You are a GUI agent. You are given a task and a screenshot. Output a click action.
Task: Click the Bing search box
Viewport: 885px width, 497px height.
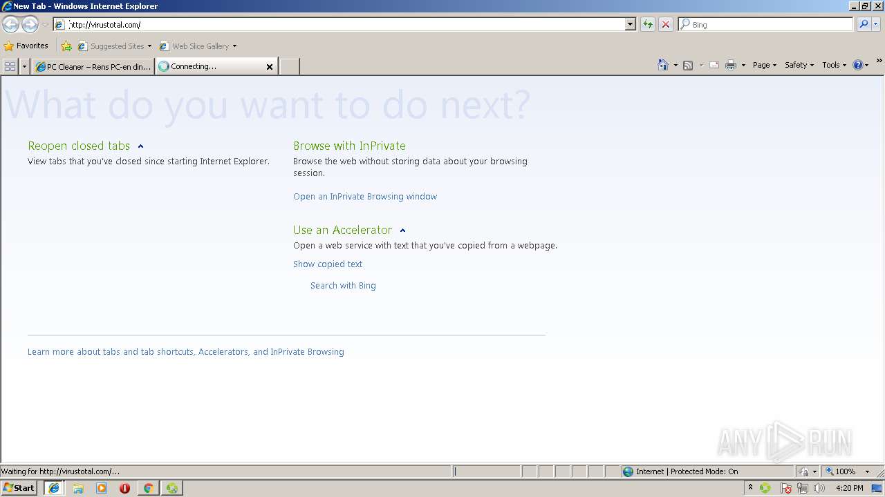pyautogui.click(x=766, y=25)
